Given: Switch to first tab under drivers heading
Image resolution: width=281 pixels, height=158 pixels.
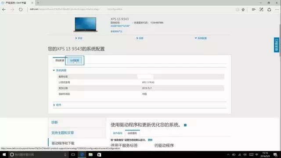Looking at the screenshot, I should (118, 133).
